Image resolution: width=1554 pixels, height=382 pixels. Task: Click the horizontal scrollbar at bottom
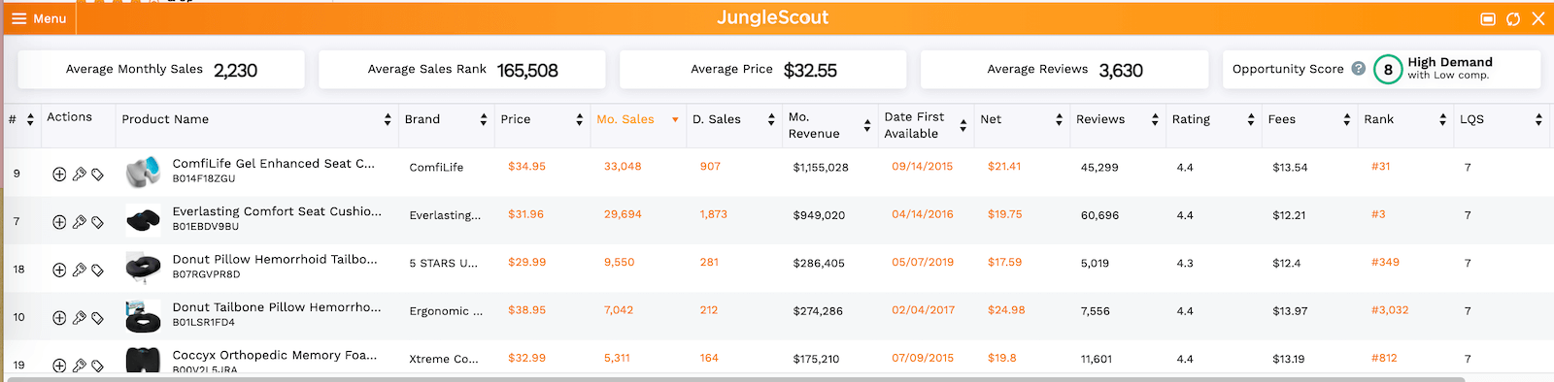(735, 379)
